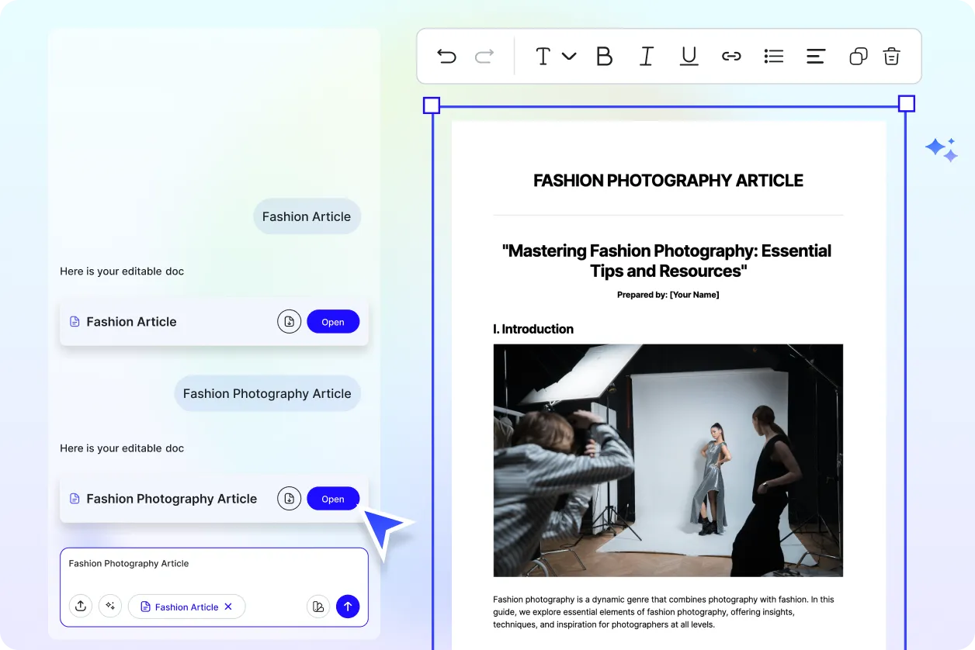The height and width of the screenshot is (650, 975).
Task: Apply bulleted list formatting
Action: tap(773, 56)
